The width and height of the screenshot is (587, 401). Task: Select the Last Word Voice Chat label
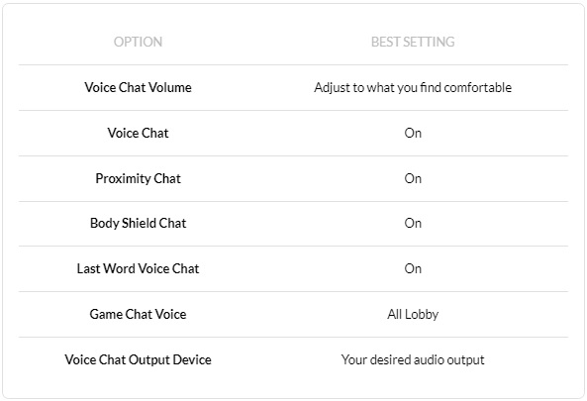coord(138,269)
